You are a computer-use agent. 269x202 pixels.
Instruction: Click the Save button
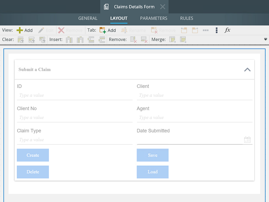pyautogui.click(x=153, y=155)
